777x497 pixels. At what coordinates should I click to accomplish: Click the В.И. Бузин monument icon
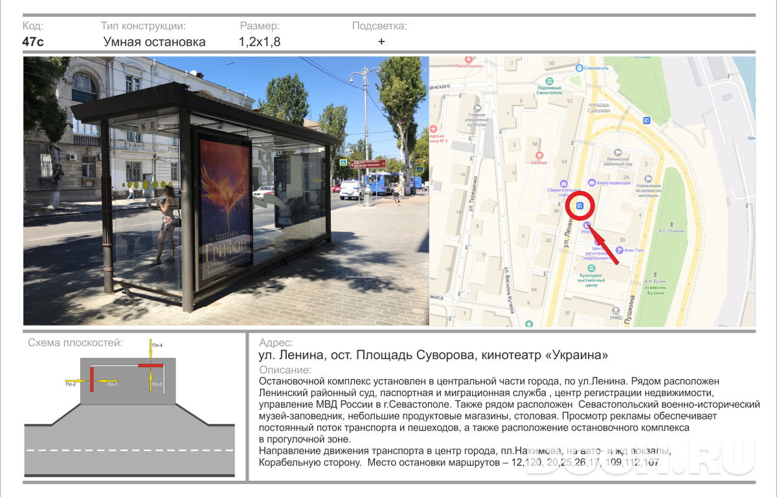tap(655, 274)
